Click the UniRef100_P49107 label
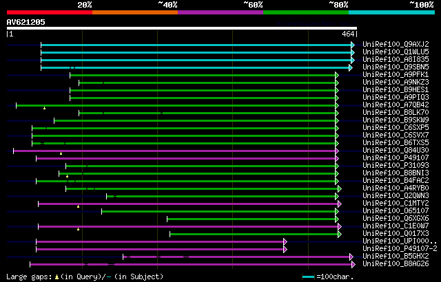Viewport: 441px width, 282px height. point(396,158)
